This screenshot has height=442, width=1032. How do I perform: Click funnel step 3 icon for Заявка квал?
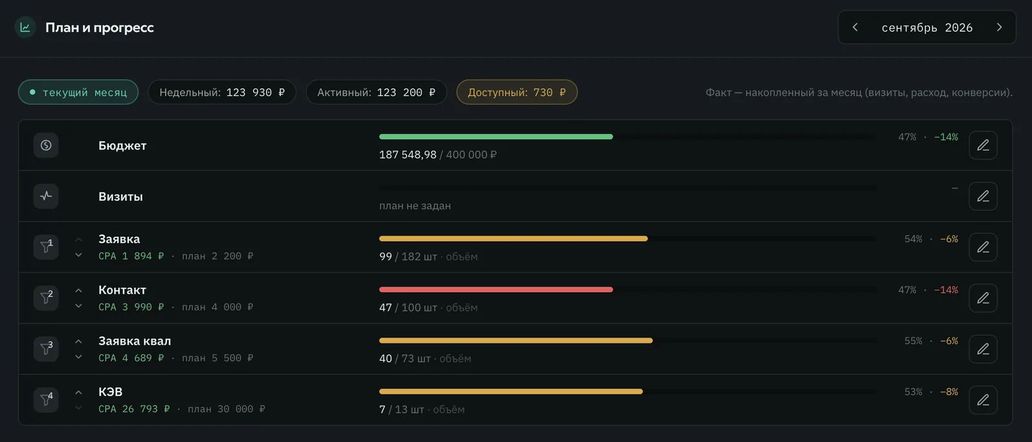[x=46, y=349]
